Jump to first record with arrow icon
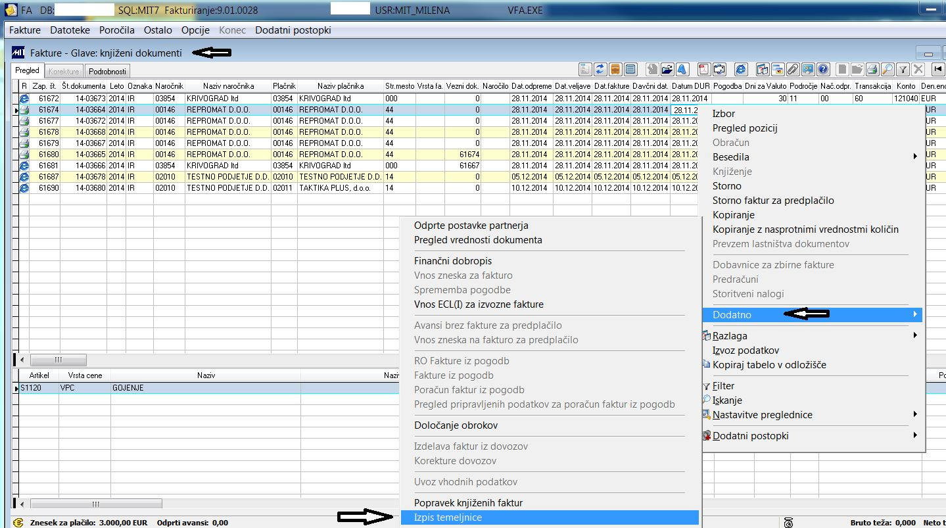Image resolution: width=946 pixels, height=528 pixels. [x=937, y=70]
